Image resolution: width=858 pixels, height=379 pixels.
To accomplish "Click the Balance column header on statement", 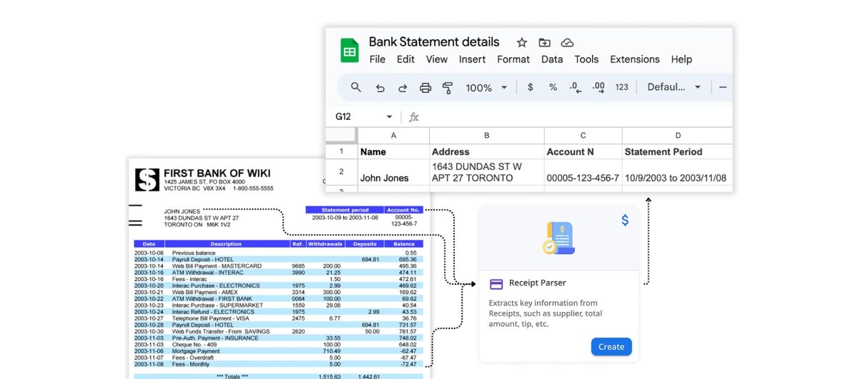I will tap(403, 244).
